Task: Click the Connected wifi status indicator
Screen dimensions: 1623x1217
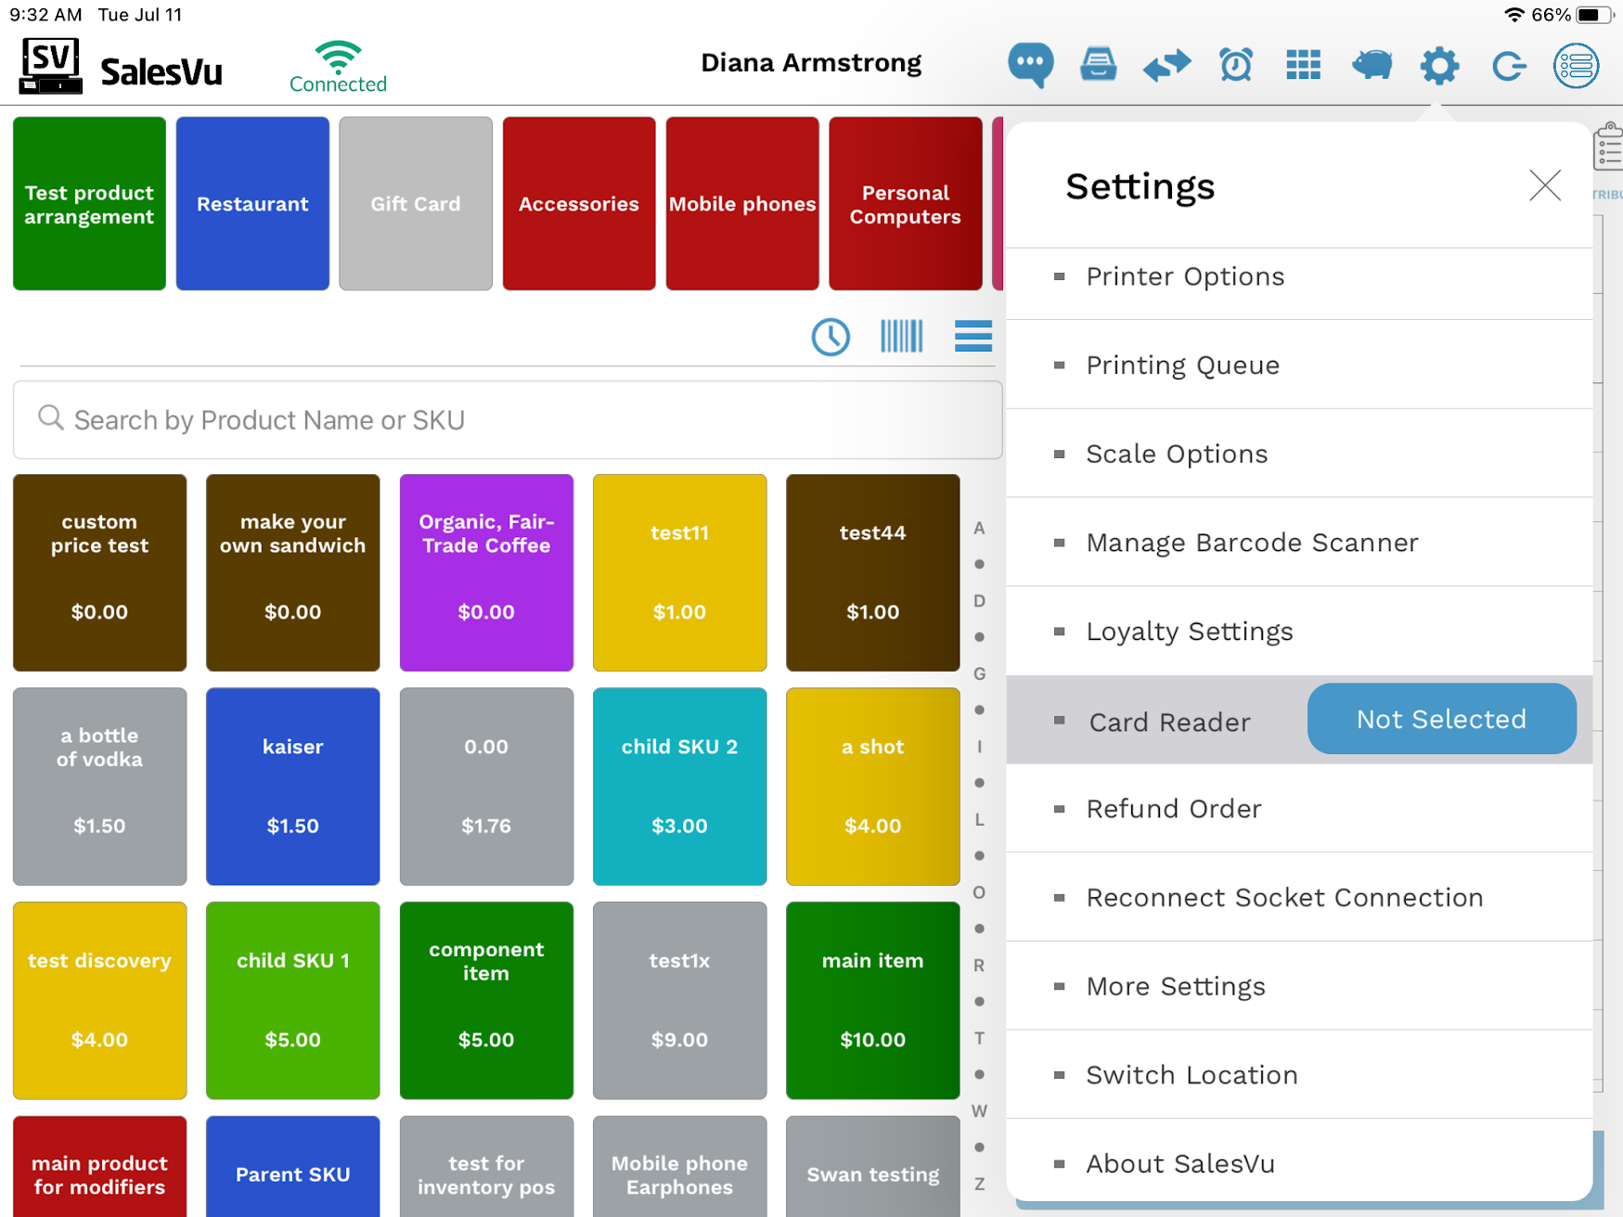Action: pyautogui.click(x=338, y=67)
